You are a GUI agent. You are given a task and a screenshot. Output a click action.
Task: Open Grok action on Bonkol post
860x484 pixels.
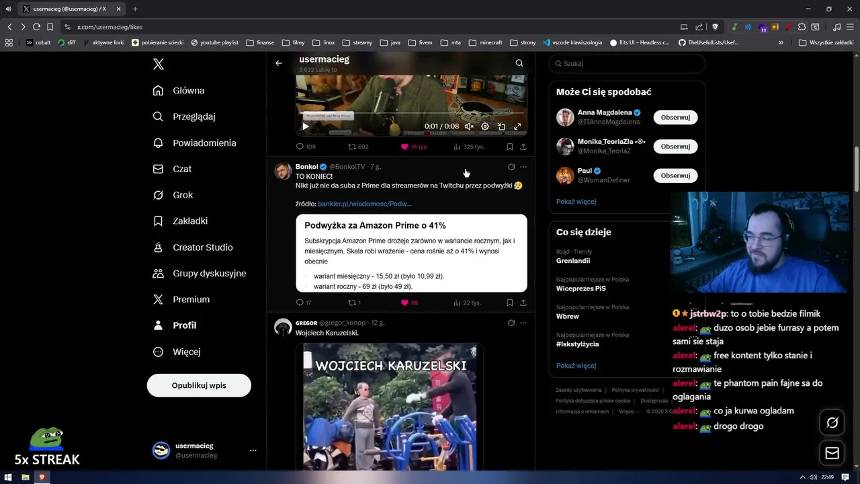pyautogui.click(x=511, y=167)
